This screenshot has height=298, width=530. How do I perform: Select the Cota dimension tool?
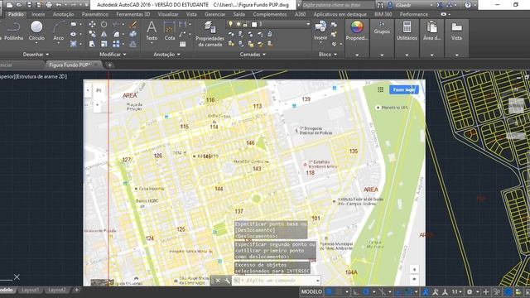pyautogui.click(x=169, y=31)
